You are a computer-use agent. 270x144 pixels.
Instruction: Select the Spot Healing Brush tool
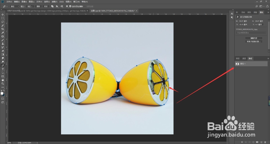(3, 36)
